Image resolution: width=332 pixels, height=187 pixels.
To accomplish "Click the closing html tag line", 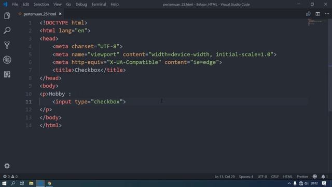I will point(50,126).
